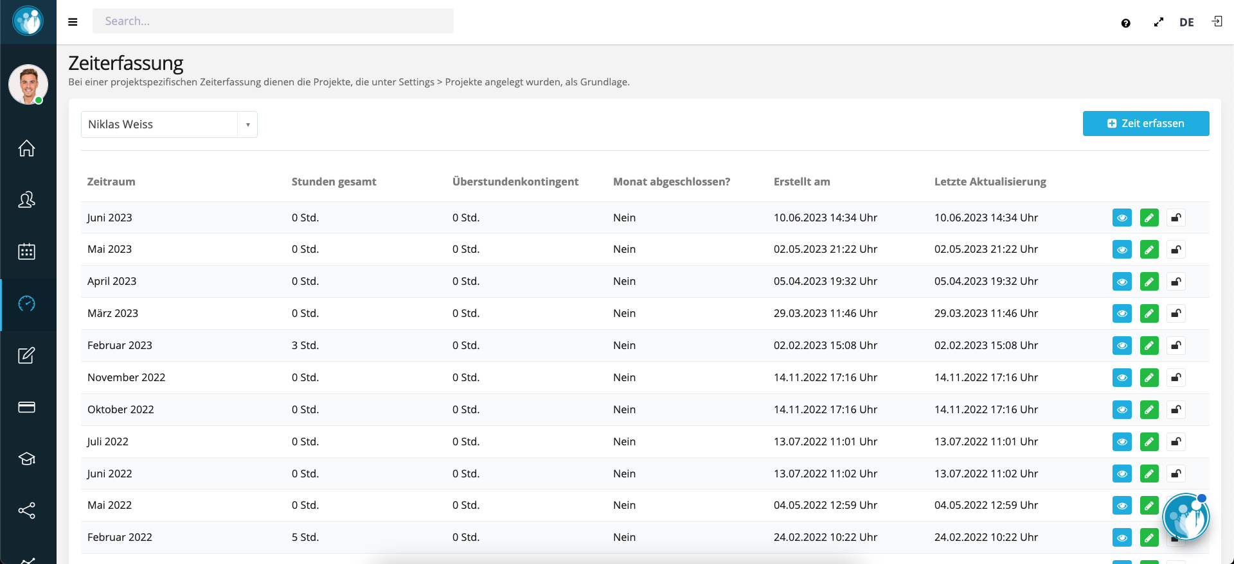Click the Stunden gesamt column header
Viewport: 1234px width, 564px height.
tap(334, 182)
